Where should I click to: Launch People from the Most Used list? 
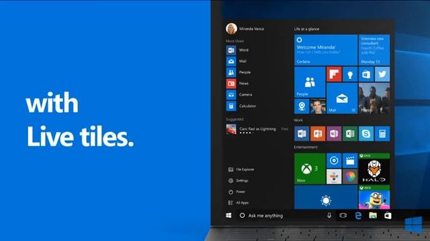pos(239,72)
